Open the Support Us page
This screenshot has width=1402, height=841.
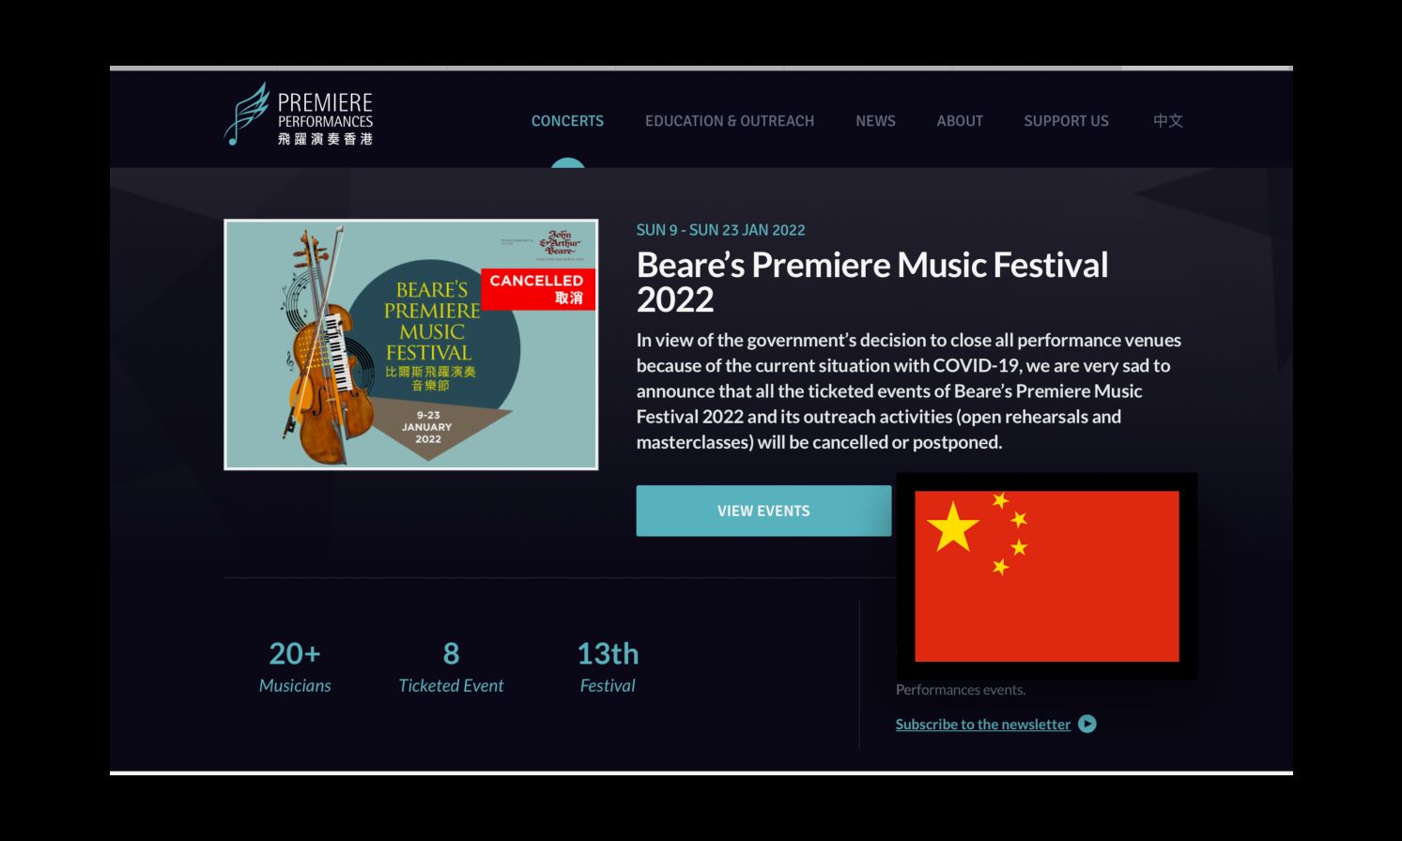pos(1066,121)
